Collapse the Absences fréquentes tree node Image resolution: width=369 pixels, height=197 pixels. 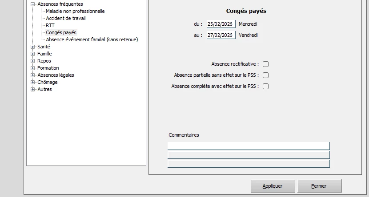33,4
